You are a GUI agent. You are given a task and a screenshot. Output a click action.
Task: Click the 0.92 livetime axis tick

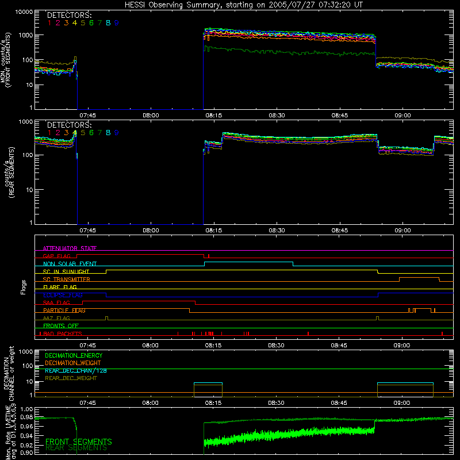[x=26, y=445]
